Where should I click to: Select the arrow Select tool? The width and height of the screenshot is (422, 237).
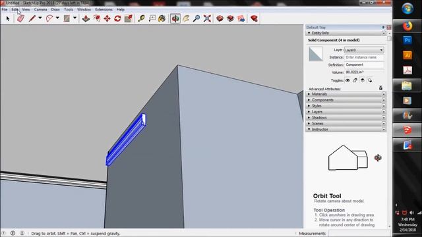8,18
